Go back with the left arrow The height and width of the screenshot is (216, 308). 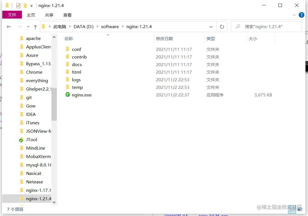pos(9,26)
